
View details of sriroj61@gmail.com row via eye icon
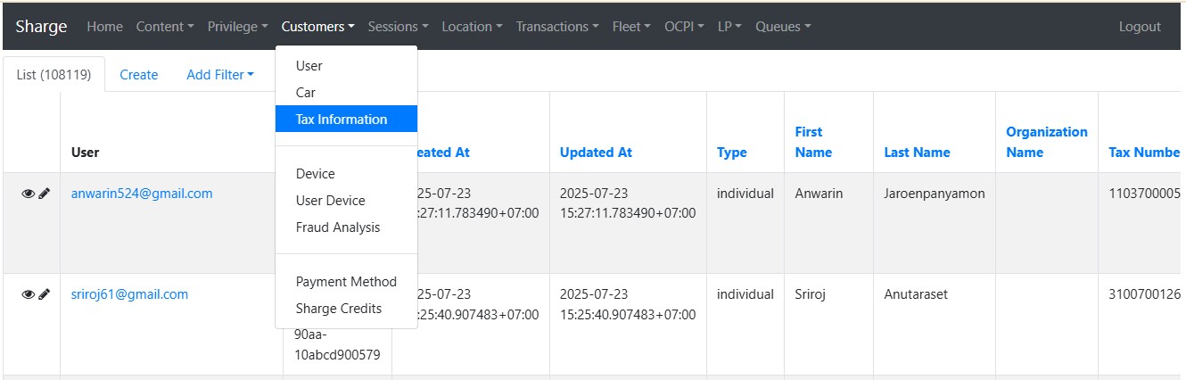(28, 294)
